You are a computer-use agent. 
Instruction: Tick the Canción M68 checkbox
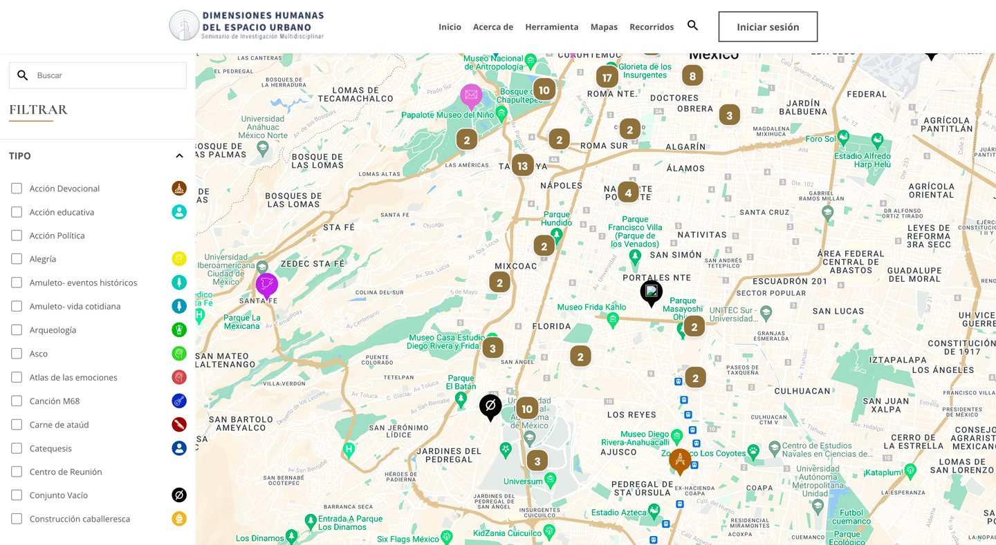(17, 401)
